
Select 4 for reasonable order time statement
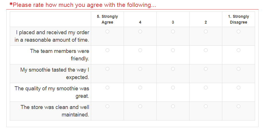coord(140,32)
